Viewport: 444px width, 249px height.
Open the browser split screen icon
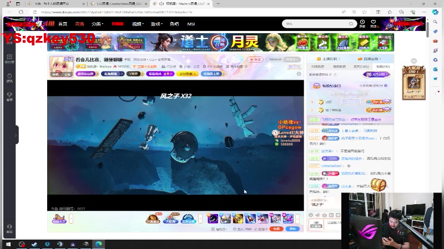pyautogui.click(x=378, y=12)
